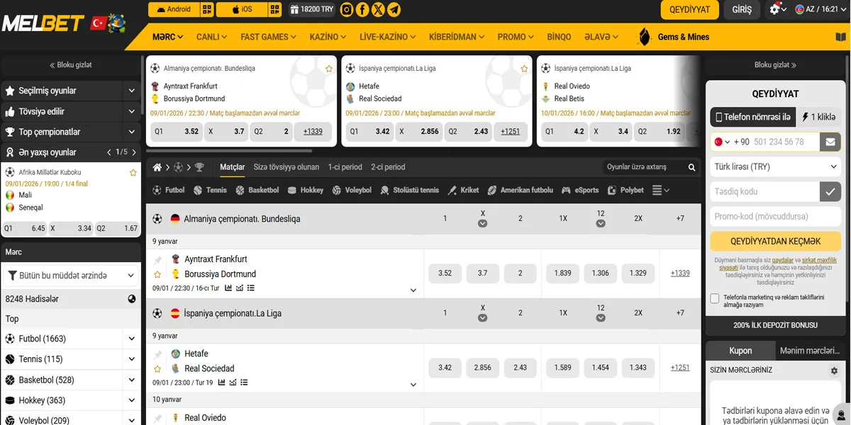This screenshot has height=425, width=851.
Task: Favorite the Afrika Millətlər Kuboku match star
Action: click(x=133, y=172)
